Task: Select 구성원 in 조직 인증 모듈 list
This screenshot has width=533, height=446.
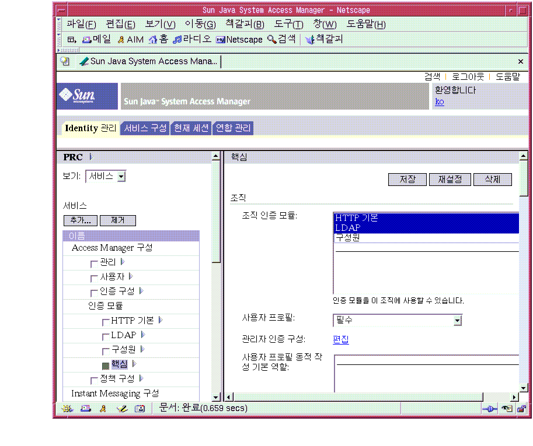Action: (x=426, y=238)
